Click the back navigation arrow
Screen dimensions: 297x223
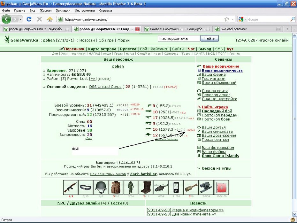tap(6, 19)
